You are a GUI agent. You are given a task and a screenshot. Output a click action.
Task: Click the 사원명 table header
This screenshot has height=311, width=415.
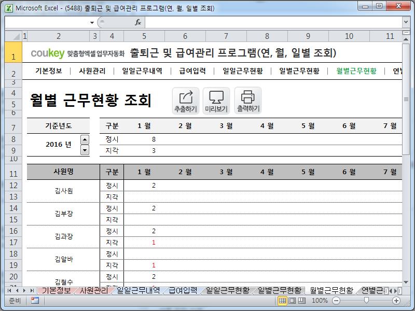63,172
